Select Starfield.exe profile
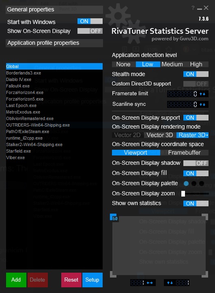This screenshot has height=293, width=215. 54,151
